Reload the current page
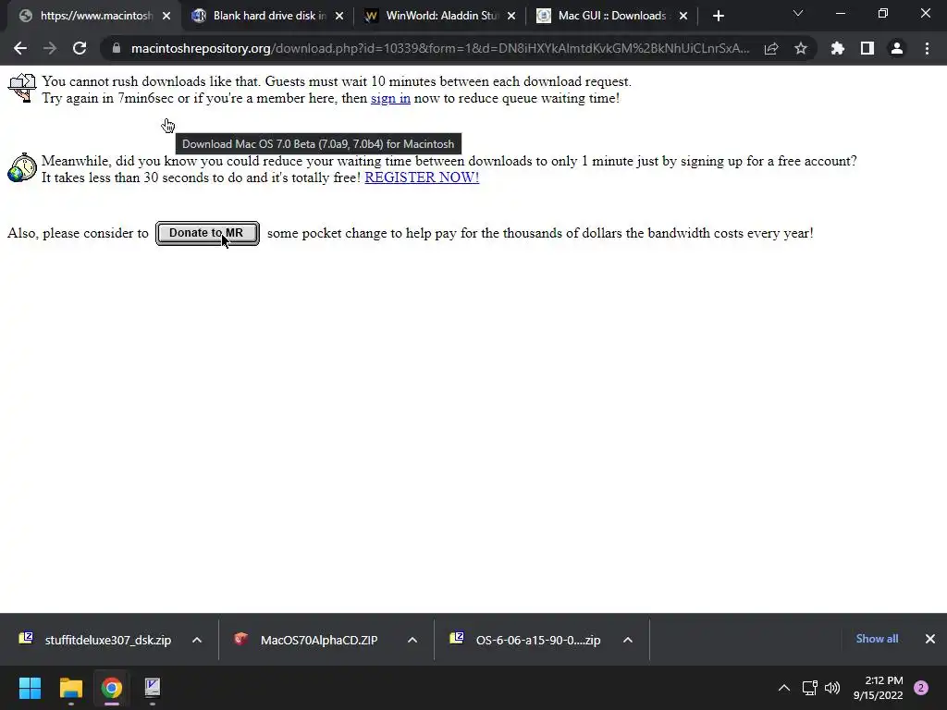This screenshot has height=710, width=947. click(80, 48)
